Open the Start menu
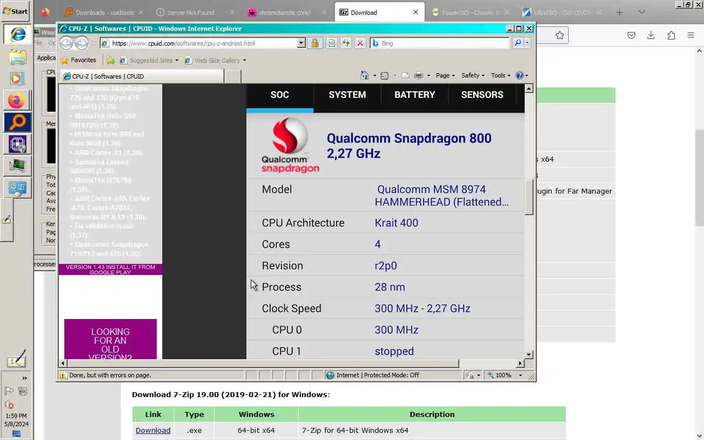Screen dimensions: 704x440 [15, 11]
